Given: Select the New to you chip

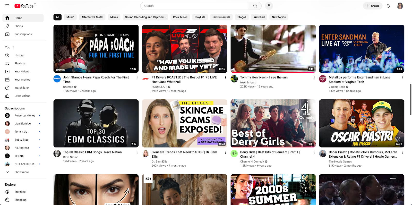Looking at the screenshot, I should pos(279,17).
